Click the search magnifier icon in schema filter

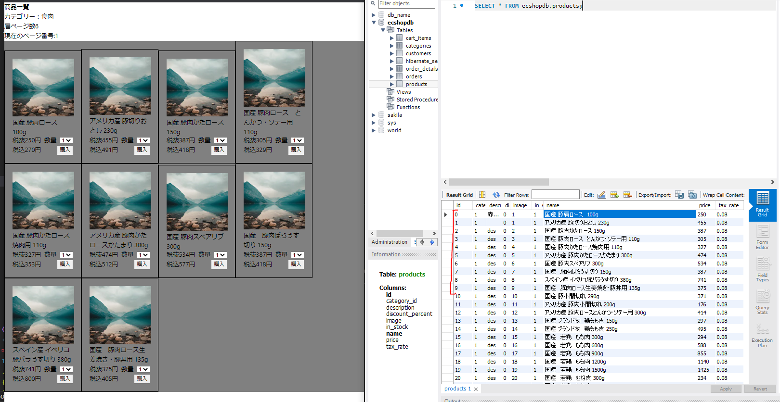click(x=373, y=3)
